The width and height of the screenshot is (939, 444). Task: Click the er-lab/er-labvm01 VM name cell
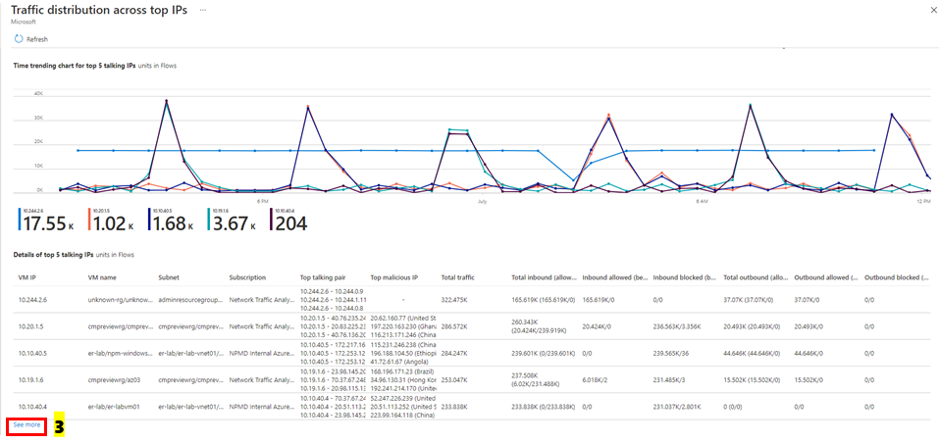(114, 406)
